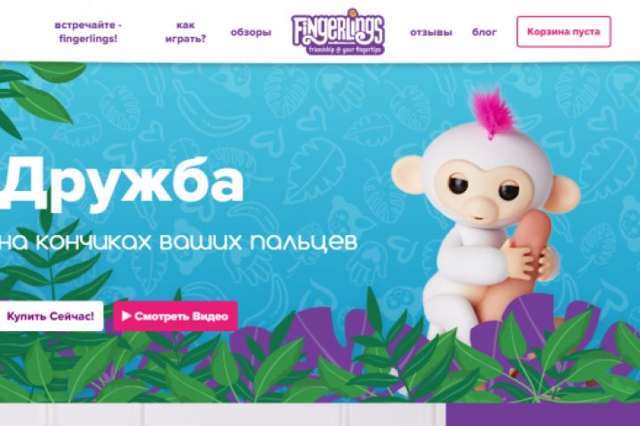Click the 'на кончиках ваших пальцев' subtitle
Viewport: 640px width, 426px height.
click(179, 241)
